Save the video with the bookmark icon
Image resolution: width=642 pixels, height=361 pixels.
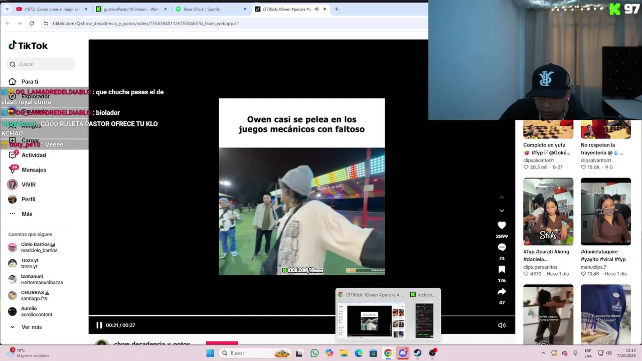pyautogui.click(x=502, y=269)
